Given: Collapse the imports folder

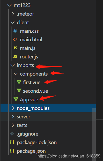Looking at the screenshot, I should (12, 65).
